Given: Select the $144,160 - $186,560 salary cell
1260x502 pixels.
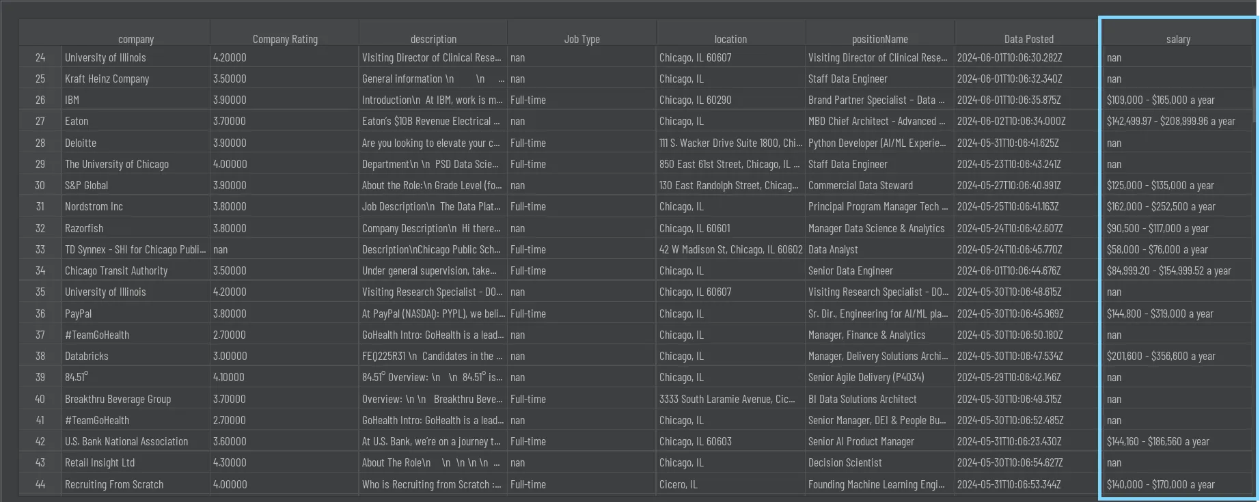Looking at the screenshot, I should [x=1178, y=441].
